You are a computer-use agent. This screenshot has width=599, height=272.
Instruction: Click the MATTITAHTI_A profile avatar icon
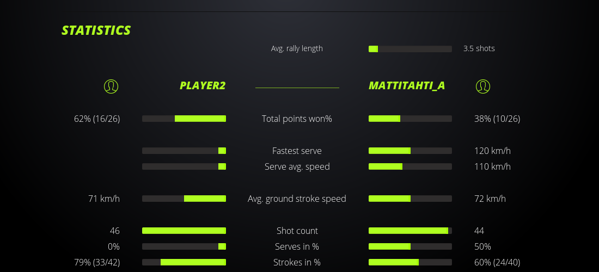482,86
